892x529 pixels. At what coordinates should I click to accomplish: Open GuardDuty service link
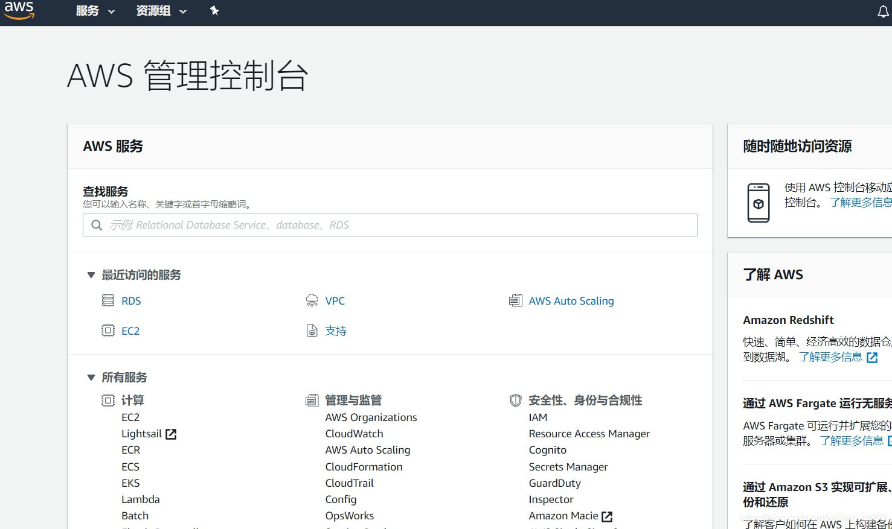click(x=555, y=483)
